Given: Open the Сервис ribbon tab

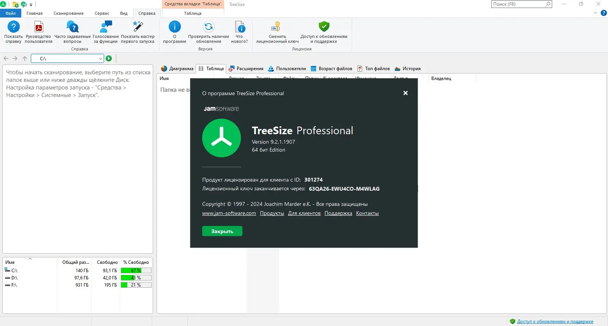Looking at the screenshot, I should [x=102, y=13].
